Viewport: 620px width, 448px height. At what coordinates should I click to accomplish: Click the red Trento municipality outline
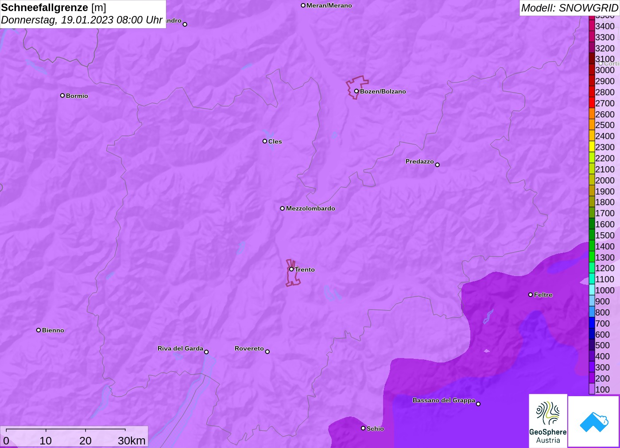[292, 273]
